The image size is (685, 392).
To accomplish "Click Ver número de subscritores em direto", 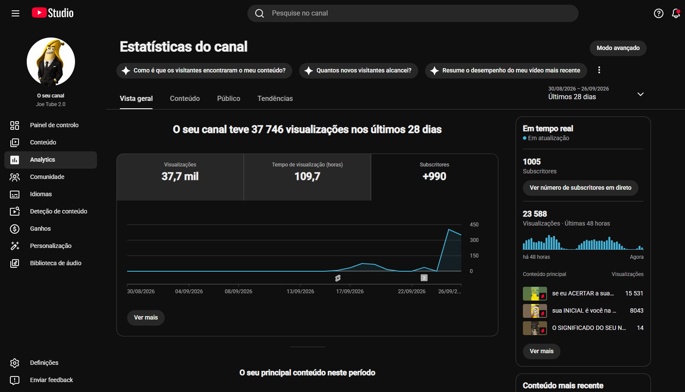I will coord(580,188).
